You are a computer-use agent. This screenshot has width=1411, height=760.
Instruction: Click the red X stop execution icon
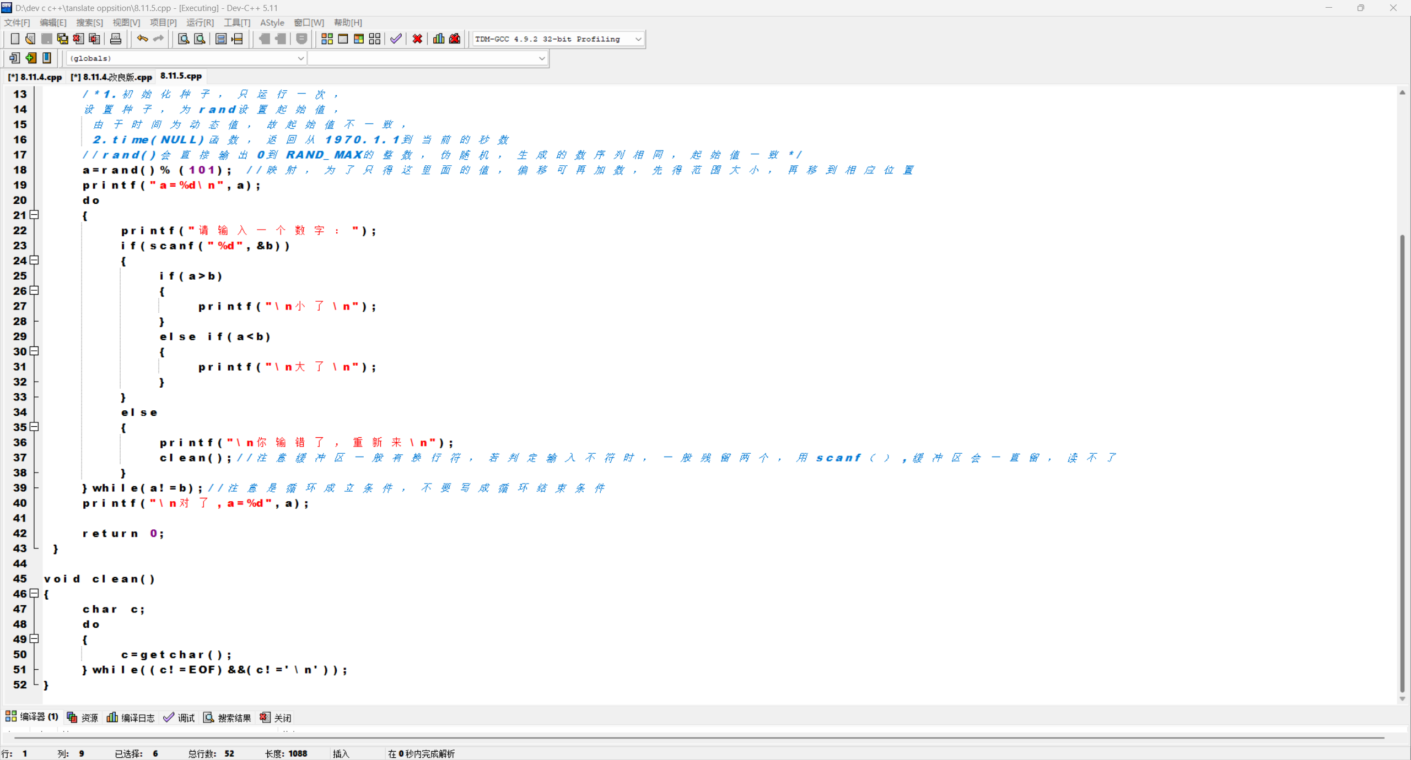point(417,39)
